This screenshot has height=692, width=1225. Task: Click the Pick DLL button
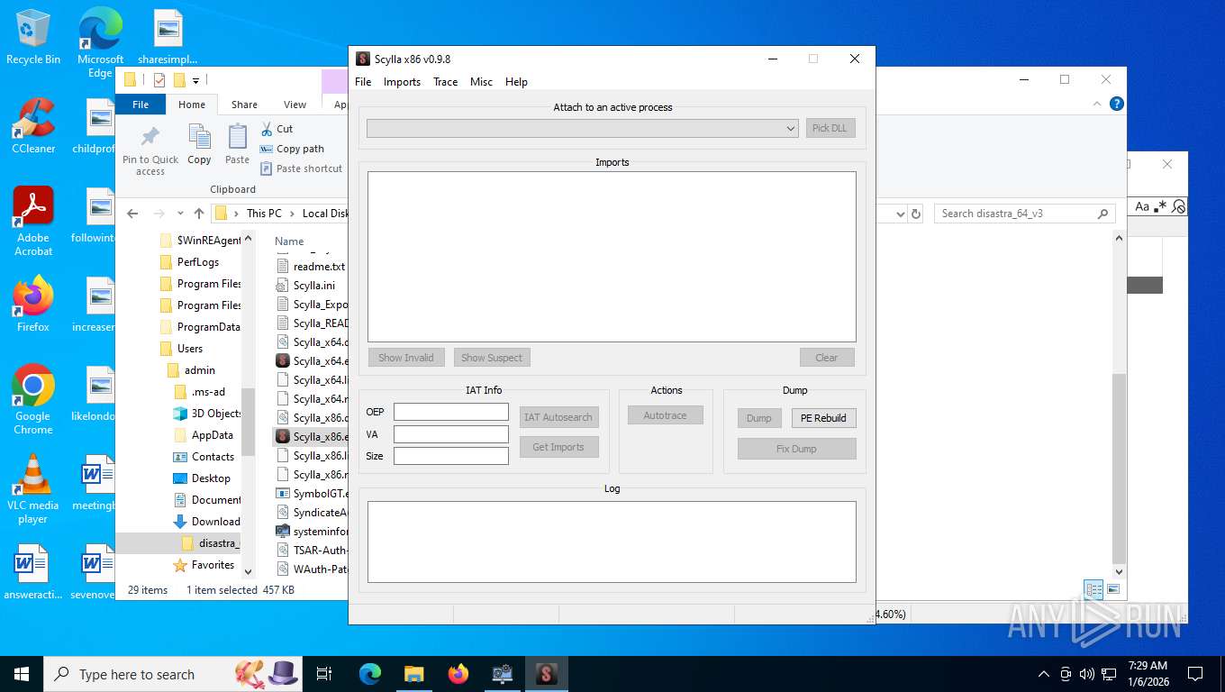pyautogui.click(x=830, y=128)
